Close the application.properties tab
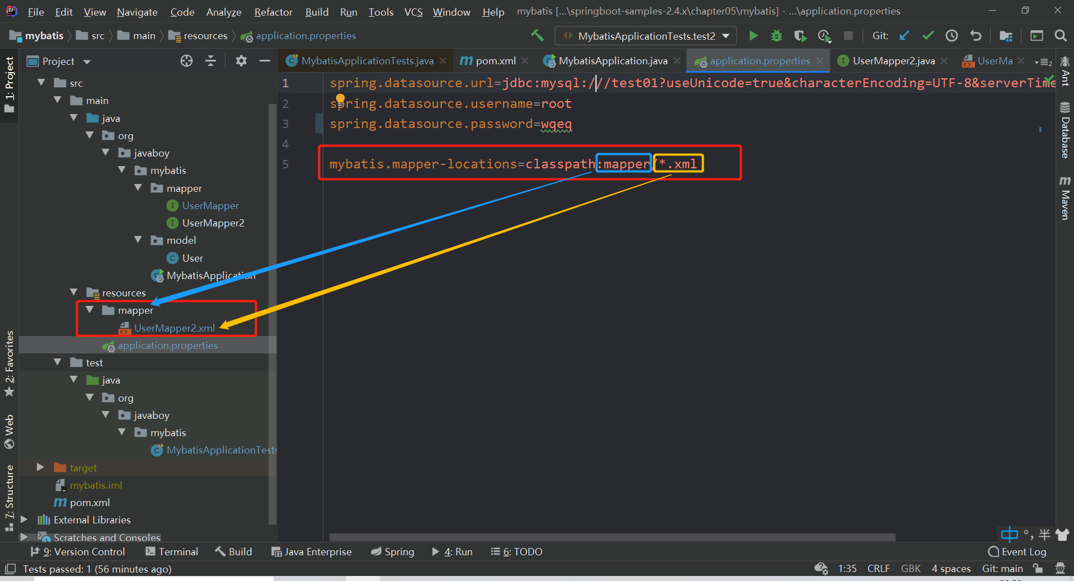The image size is (1074, 581). (x=820, y=60)
